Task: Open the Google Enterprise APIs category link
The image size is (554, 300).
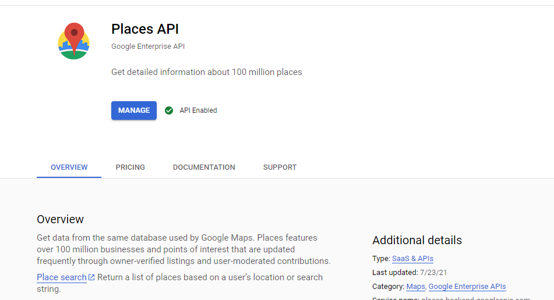Action: click(x=467, y=287)
